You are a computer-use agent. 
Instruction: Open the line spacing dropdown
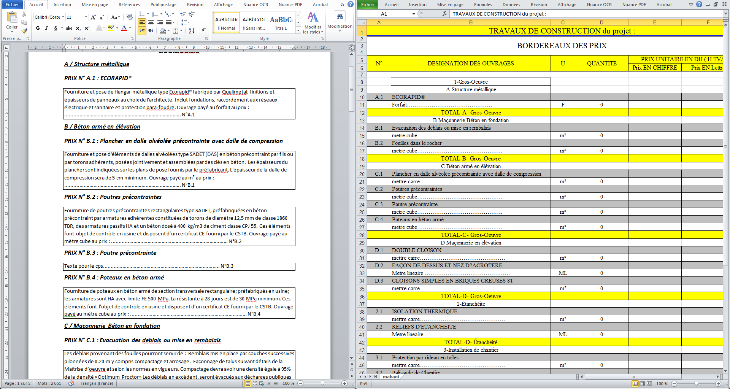(x=185, y=22)
